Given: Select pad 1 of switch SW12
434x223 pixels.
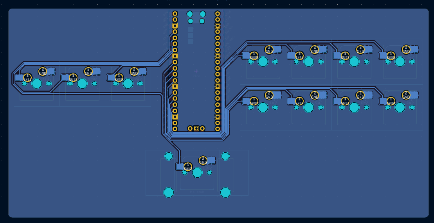Looking at the screenshot, I should pos(188,166).
